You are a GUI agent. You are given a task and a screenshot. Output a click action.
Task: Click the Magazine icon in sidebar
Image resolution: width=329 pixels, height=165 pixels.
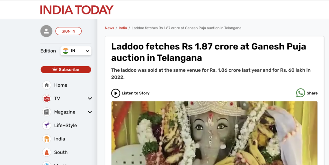click(47, 112)
